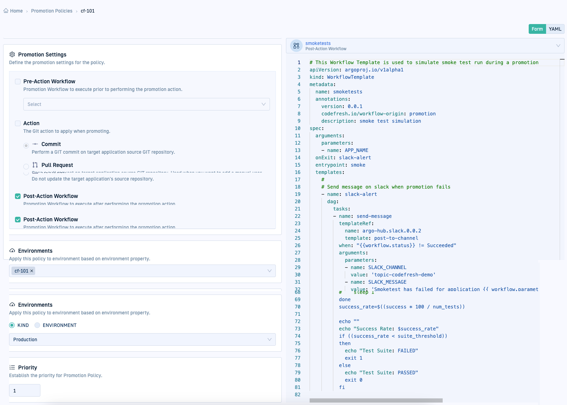Open the Pre-Action Workflow Select dropdown
The height and width of the screenshot is (405, 567).
pos(146,104)
